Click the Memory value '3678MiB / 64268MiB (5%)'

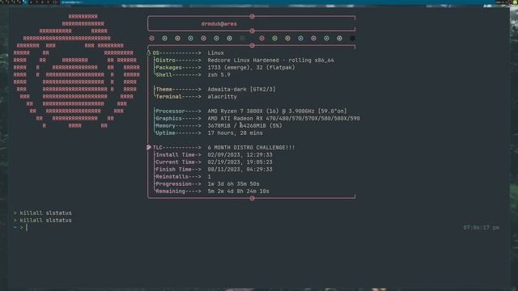(244, 125)
